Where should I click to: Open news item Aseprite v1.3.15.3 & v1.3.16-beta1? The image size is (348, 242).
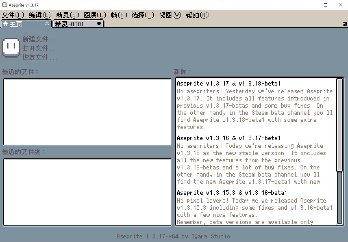point(232,193)
